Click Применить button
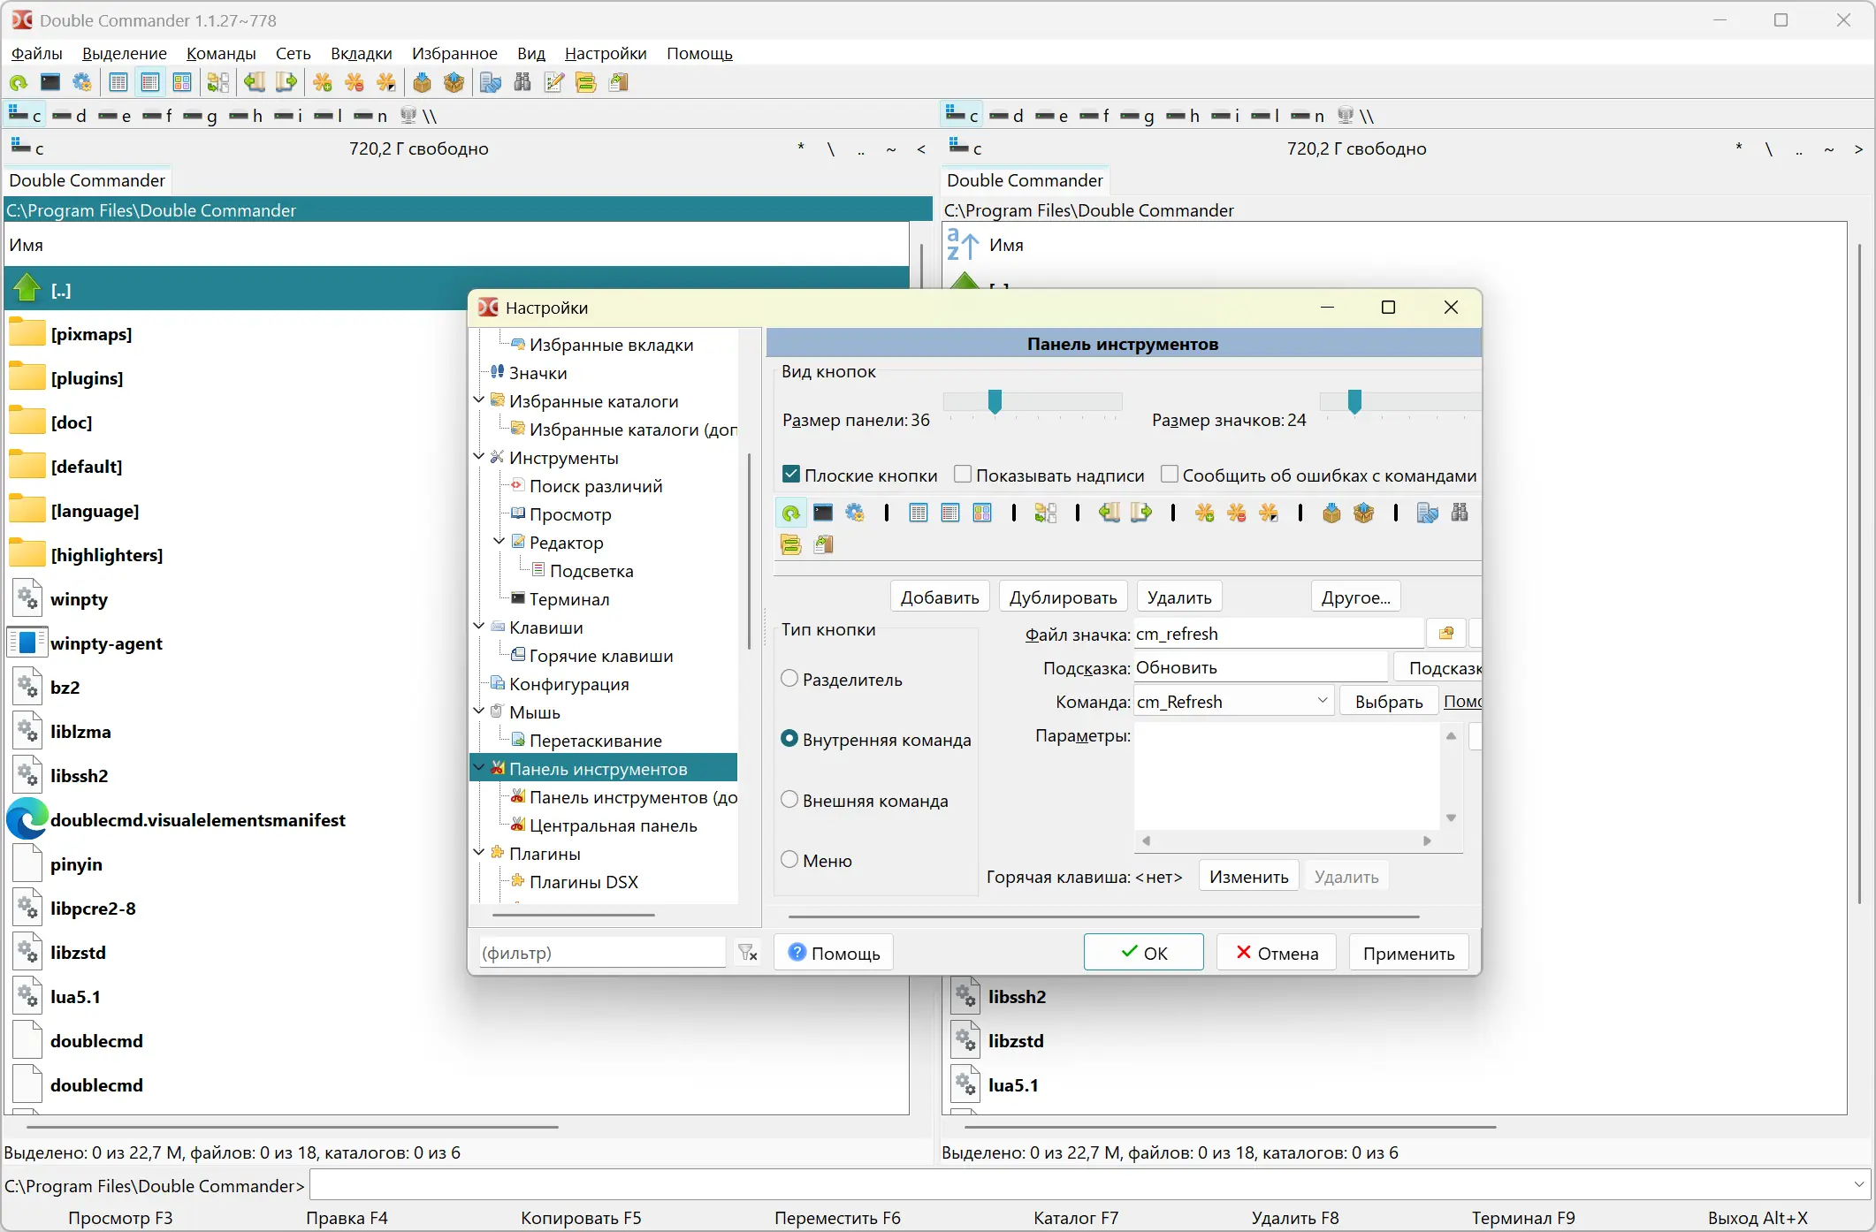 pyautogui.click(x=1408, y=953)
